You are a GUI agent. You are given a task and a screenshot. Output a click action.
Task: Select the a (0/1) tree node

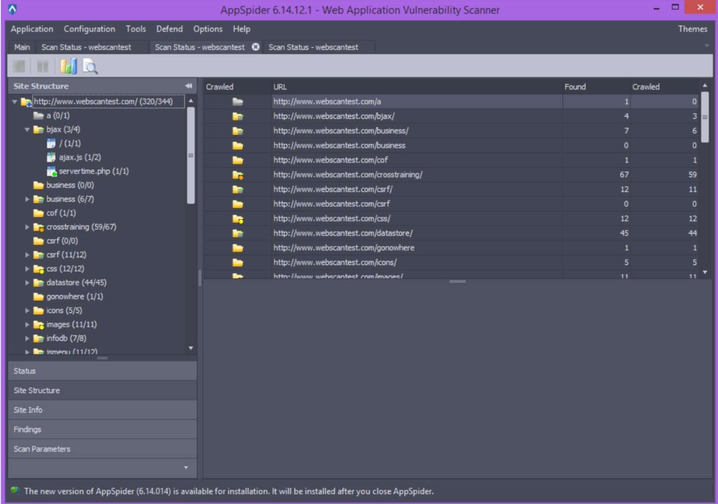[x=58, y=116]
